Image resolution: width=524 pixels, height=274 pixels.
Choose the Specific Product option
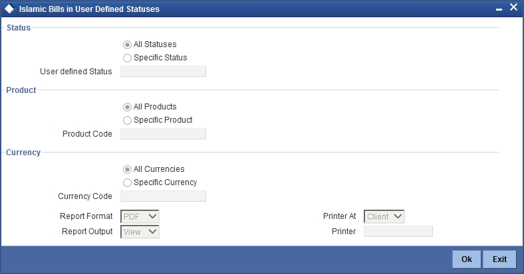pyautogui.click(x=127, y=120)
